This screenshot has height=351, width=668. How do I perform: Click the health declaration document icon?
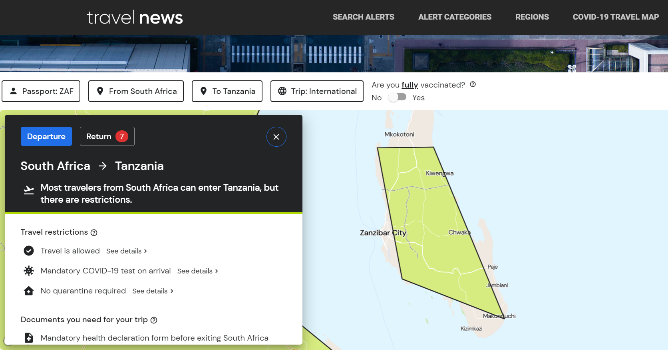coord(29,338)
